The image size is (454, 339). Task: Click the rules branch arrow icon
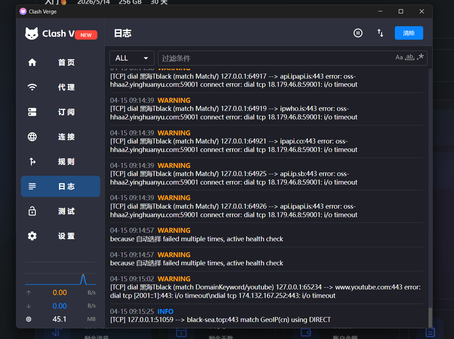coord(32,162)
